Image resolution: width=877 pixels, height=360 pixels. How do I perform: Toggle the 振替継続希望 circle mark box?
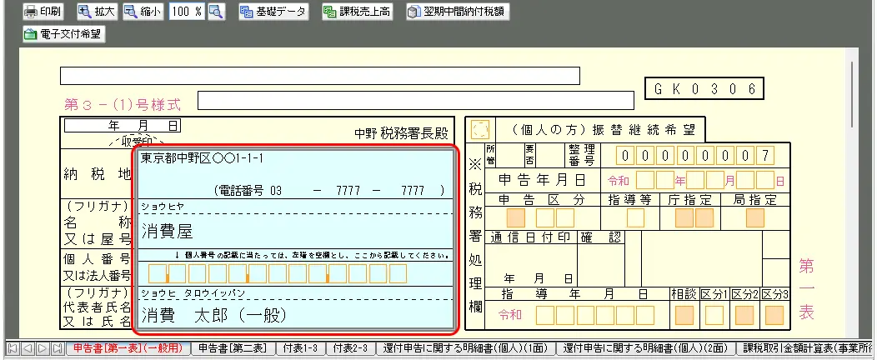coord(480,131)
